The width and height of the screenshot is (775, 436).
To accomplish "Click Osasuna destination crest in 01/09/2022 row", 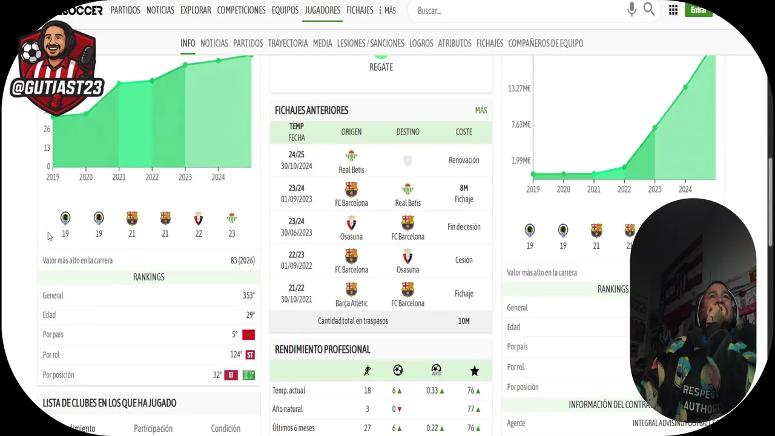I will point(407,256).
